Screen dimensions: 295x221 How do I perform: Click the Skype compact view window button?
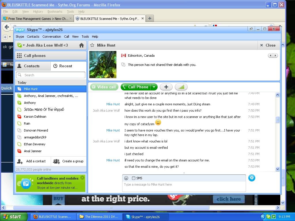(251, 29)
